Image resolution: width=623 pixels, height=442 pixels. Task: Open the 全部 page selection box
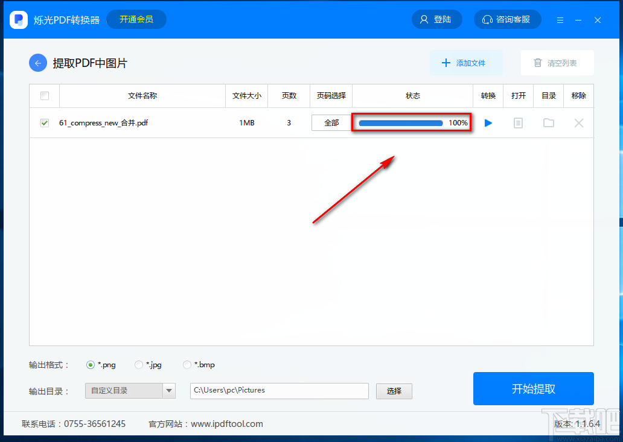[x=331, y=123]
